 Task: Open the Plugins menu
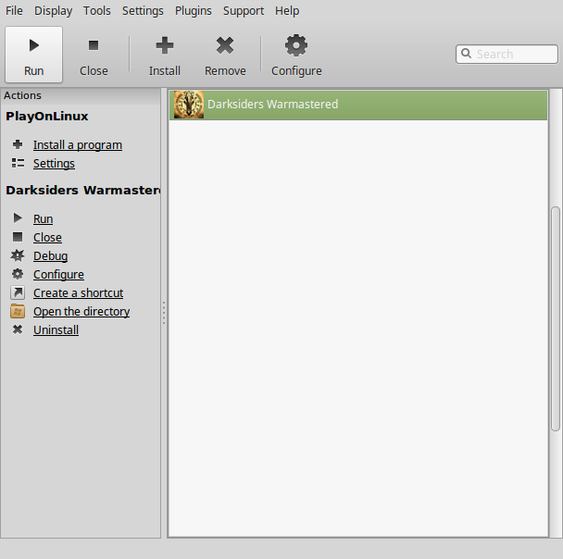pyautogui.click(x=194, y=11)
